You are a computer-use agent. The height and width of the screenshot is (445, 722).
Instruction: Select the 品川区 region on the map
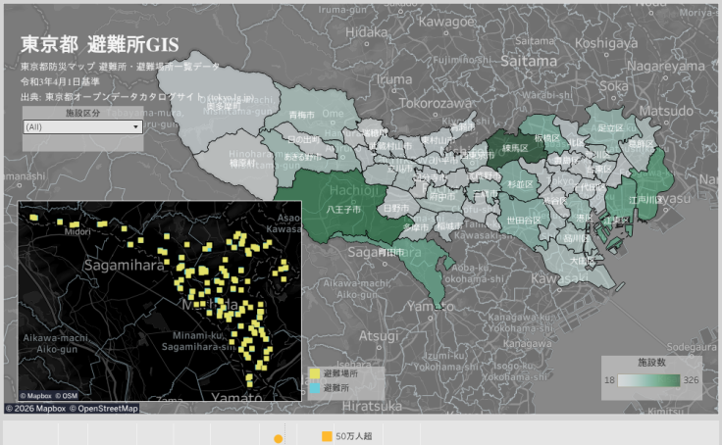point(577,238)
